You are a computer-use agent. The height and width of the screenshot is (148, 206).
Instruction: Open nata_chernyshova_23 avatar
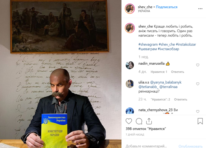tap(130, 111)
